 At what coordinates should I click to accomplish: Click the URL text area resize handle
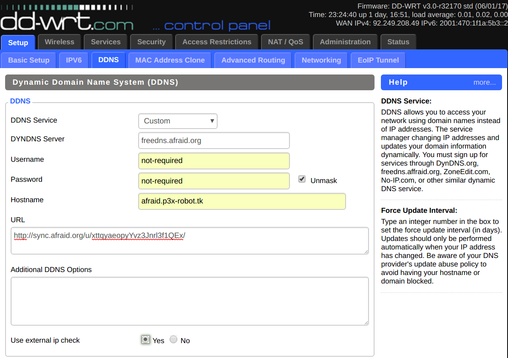(366, 252)
